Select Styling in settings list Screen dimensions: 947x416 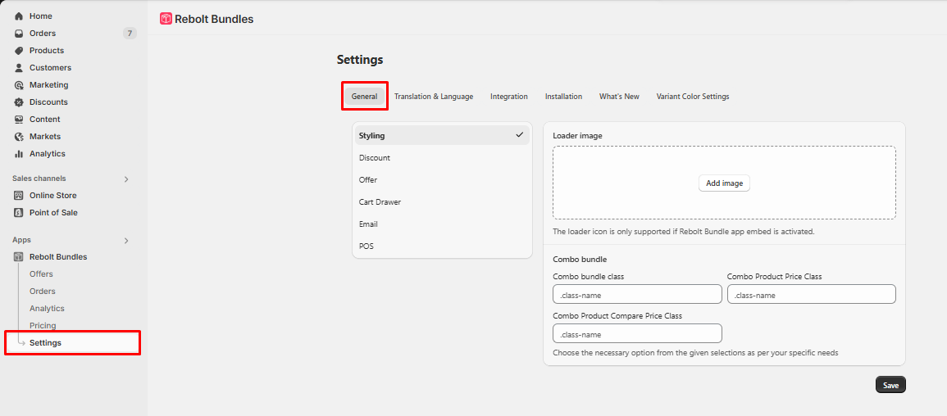[x=442, y=136]
